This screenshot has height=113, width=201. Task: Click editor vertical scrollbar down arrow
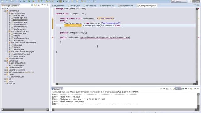[x=197, y=82]
